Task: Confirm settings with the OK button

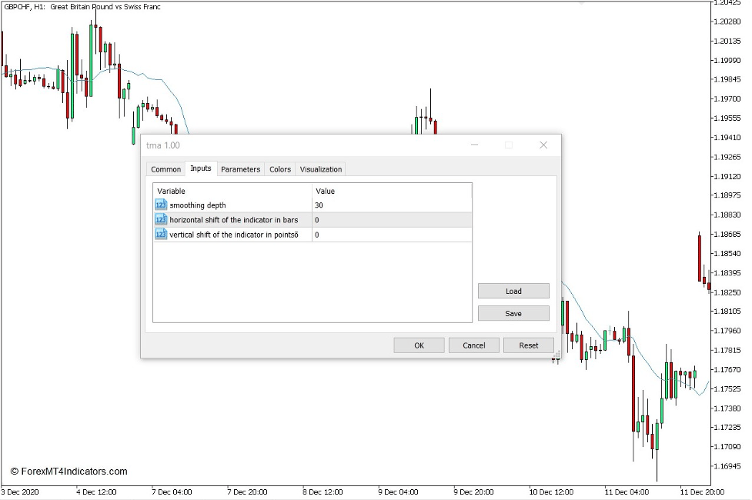Action: point(419,345)
